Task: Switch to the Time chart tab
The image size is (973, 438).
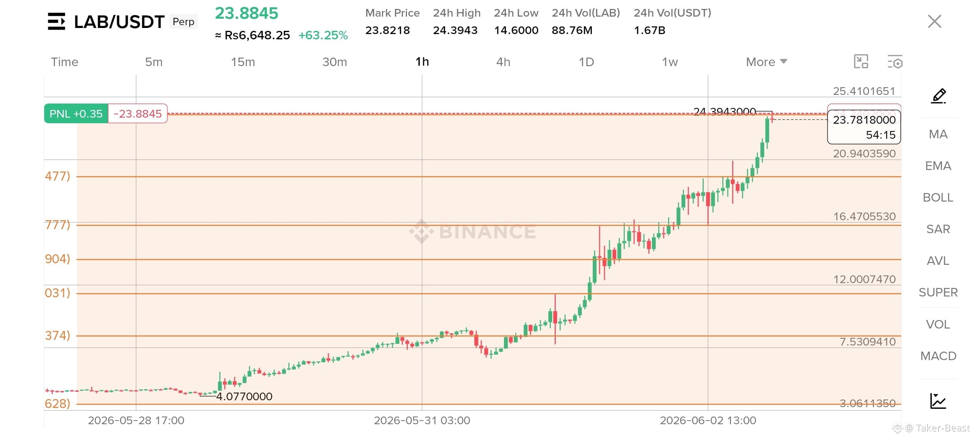Action: (x=64, y=62)
